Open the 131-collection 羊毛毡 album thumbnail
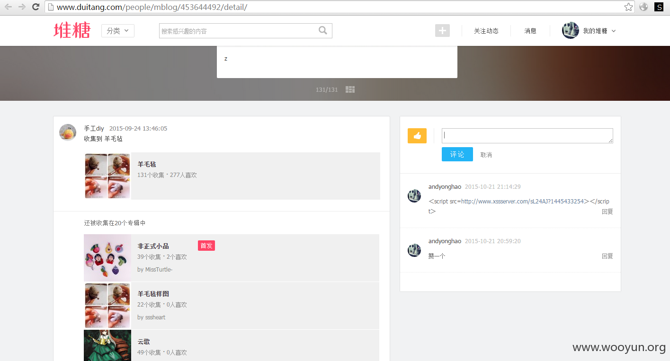The width and height of the screenshot is (670, 361). click(107, 176)
